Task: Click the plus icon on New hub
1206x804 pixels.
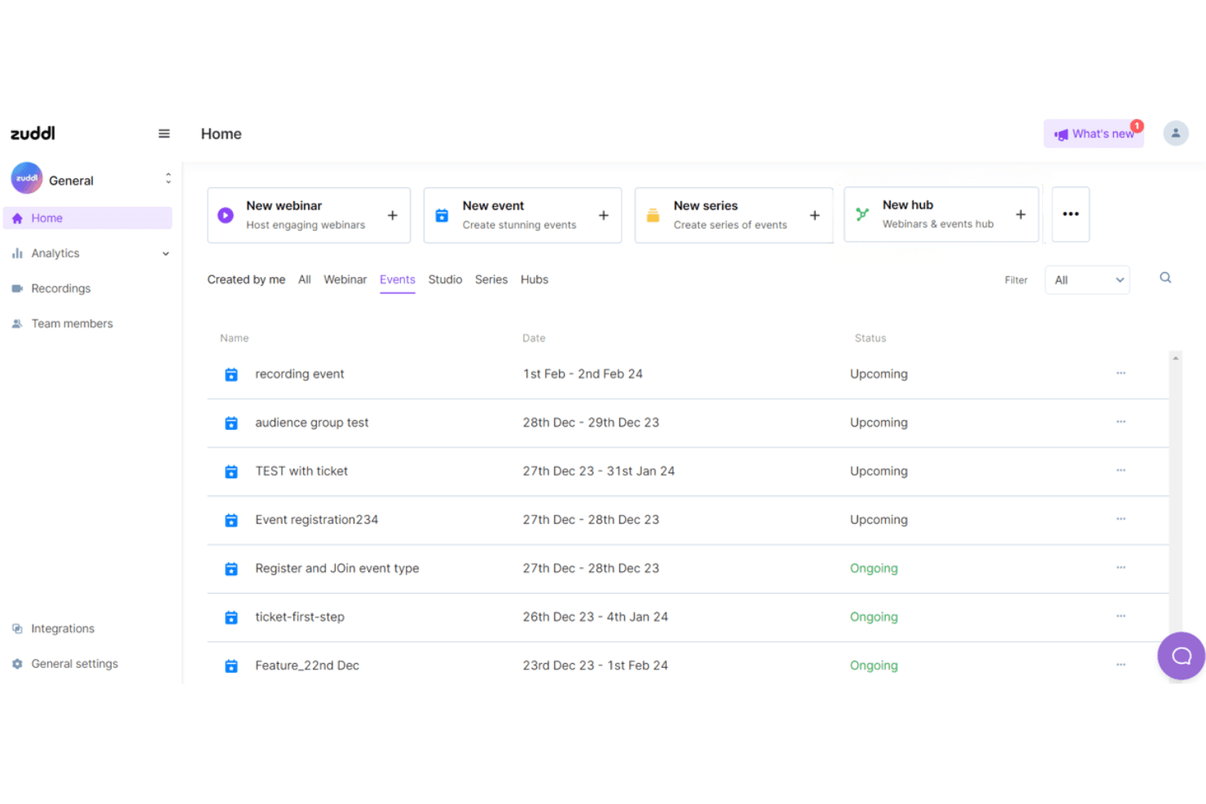Action: (x=1020, y=214)
